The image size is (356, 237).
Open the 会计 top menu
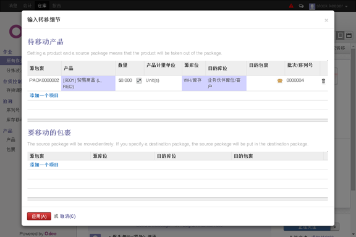(x=27, y=6)
